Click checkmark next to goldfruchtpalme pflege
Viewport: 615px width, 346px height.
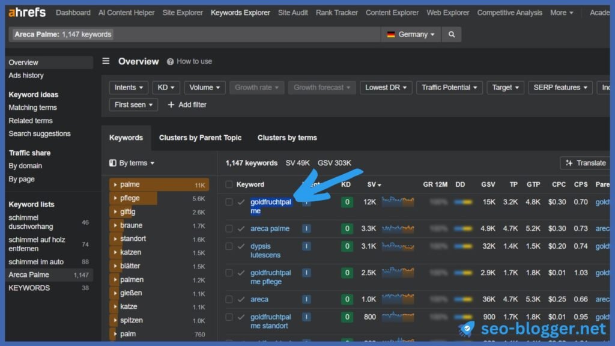[241, 273]
